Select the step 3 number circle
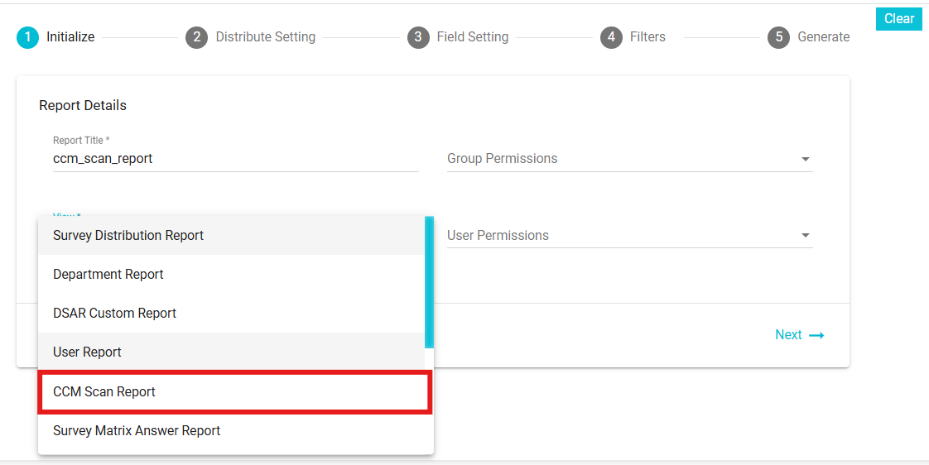The width and height of the screenshot is (929, 465). click(418, 37)
